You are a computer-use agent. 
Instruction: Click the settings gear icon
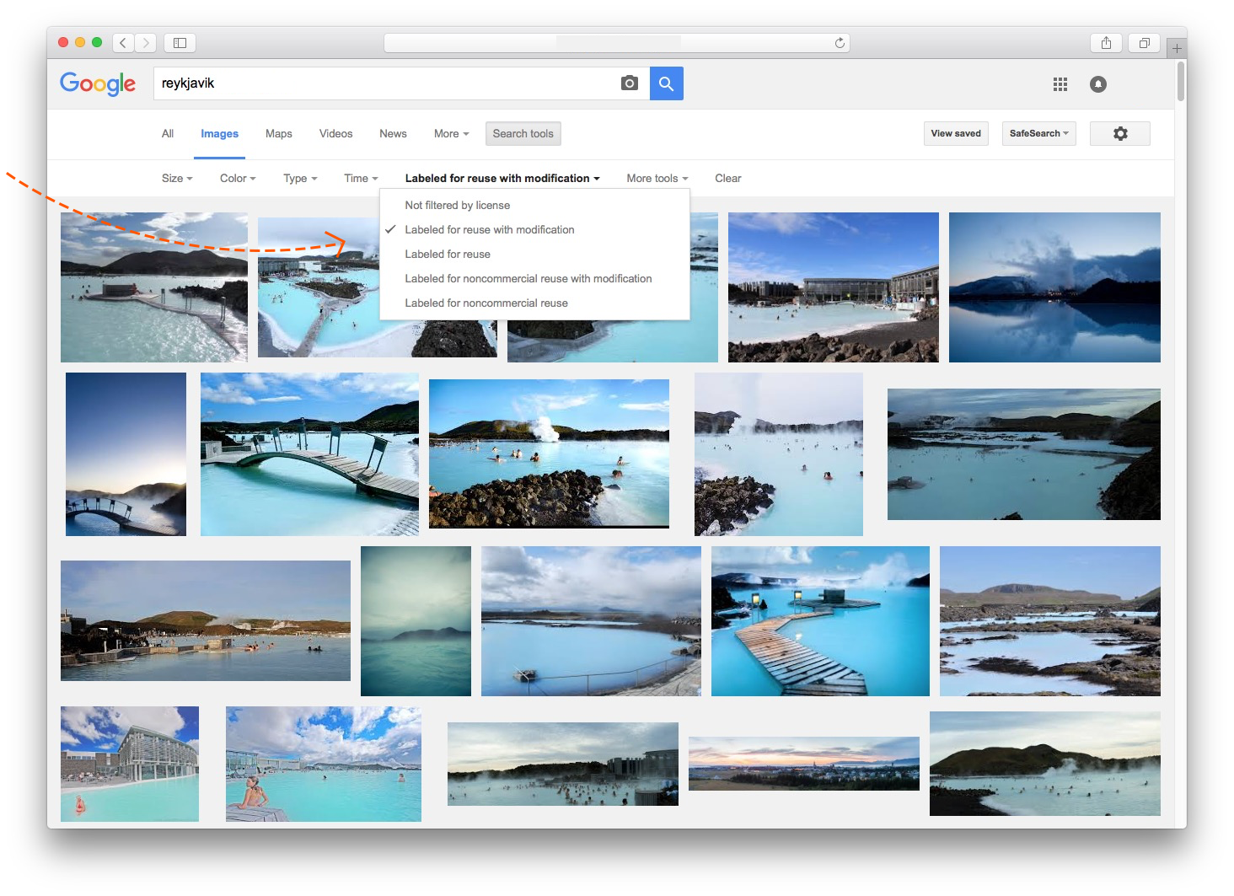(1119, 134)
